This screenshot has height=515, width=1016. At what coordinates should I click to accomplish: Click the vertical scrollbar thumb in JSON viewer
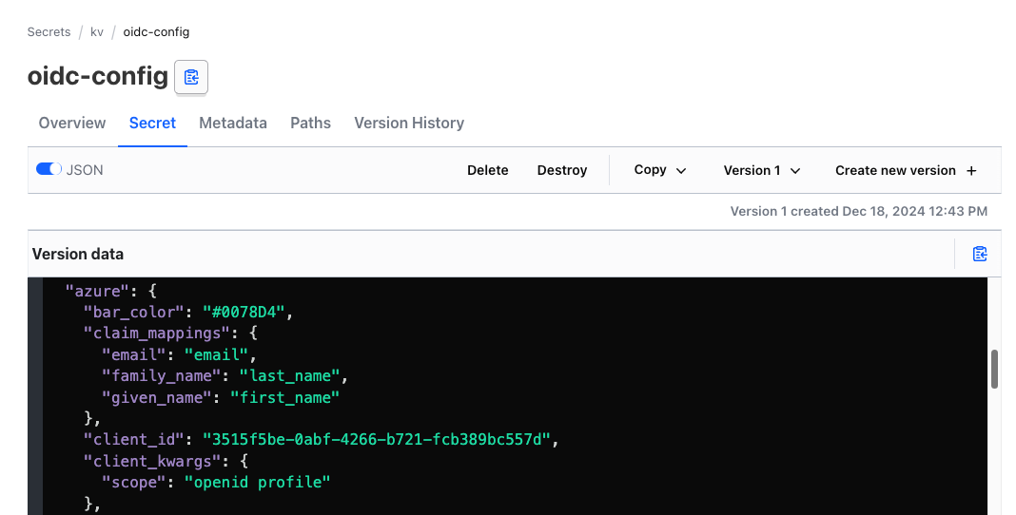coord(995,369)
